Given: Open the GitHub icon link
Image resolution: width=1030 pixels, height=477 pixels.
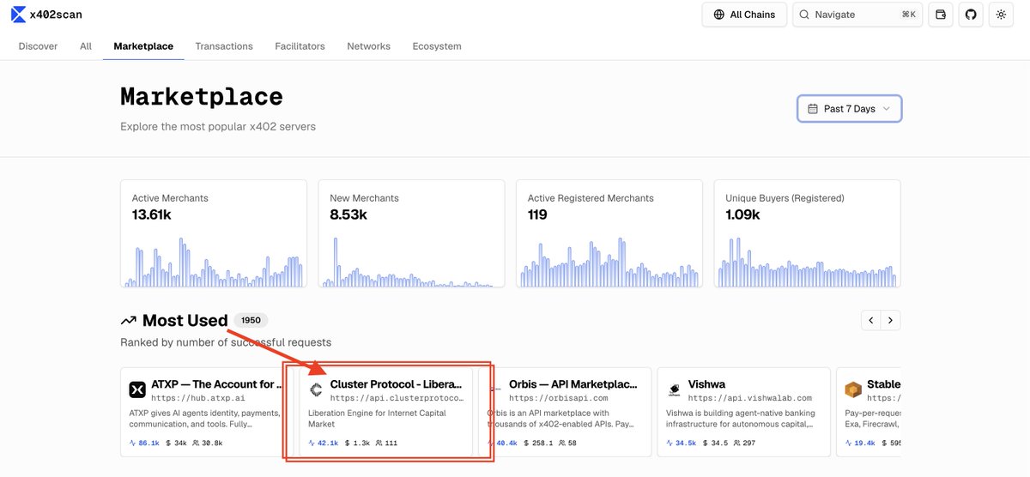Looking at the screenshot, I should coord(971,15).
